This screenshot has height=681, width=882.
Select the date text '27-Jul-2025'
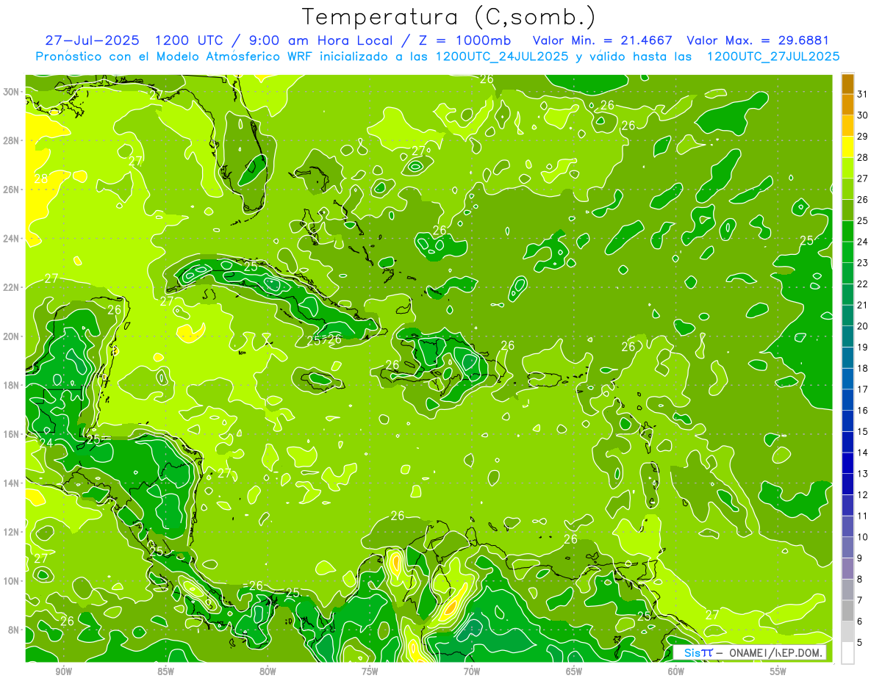coord(92,40)
